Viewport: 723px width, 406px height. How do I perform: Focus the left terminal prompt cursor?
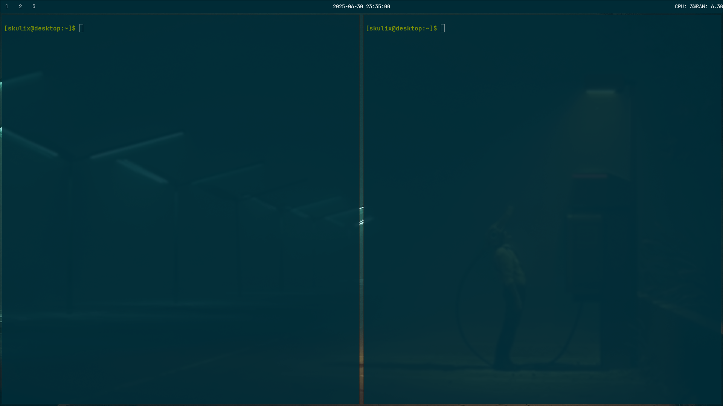point(81,28)
